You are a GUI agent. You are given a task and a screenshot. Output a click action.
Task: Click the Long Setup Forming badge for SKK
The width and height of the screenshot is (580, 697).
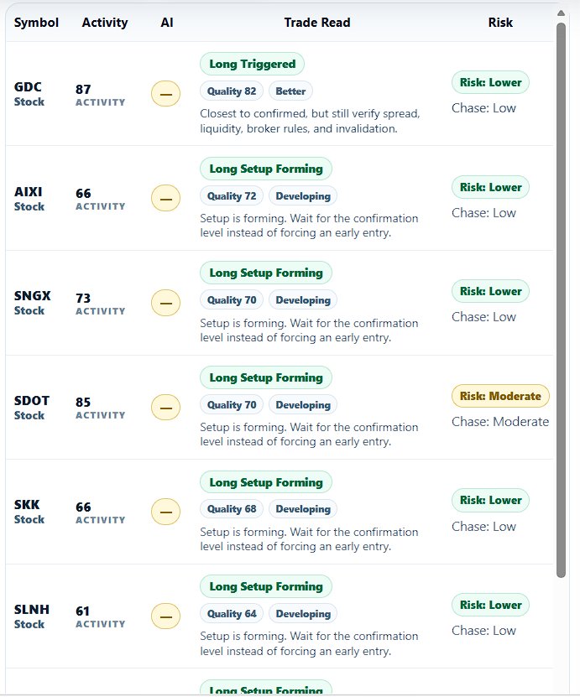266,482
